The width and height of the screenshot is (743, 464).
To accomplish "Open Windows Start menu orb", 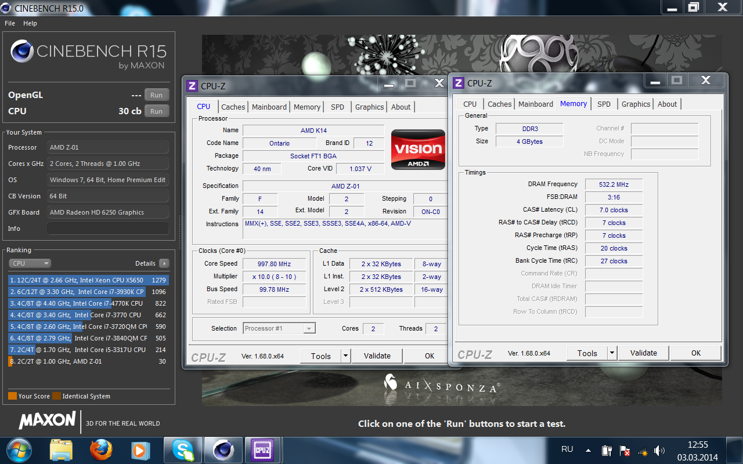I will click(x=18, y=450).
